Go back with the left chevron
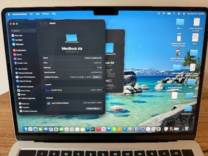The image size is (208, 156). coord(41,23)
